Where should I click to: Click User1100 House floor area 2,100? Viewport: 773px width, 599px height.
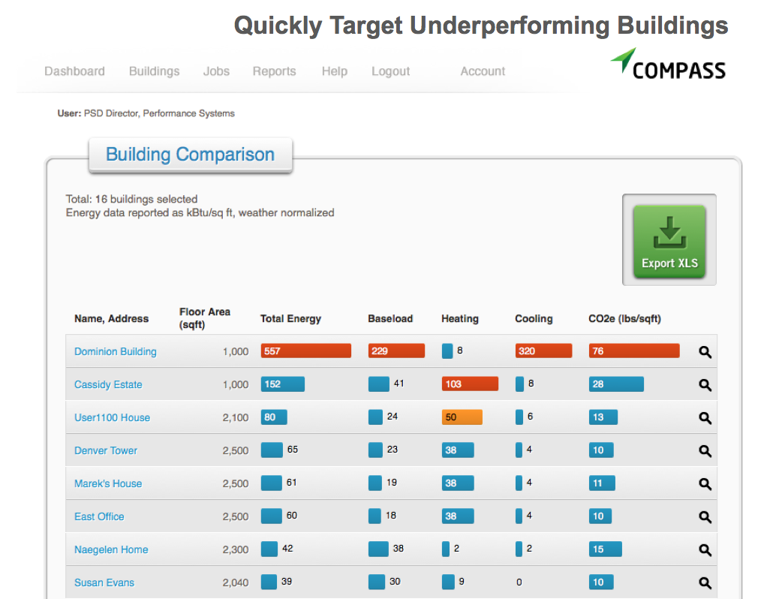tap(236, 417)
